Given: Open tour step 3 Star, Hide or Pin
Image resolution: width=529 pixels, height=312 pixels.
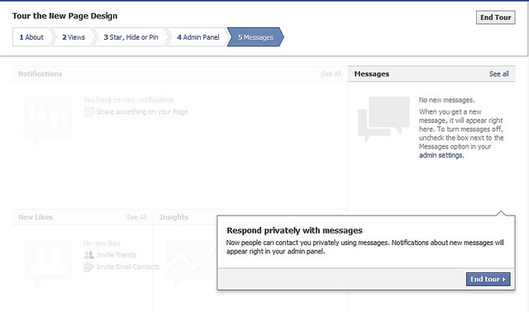Looking at the screenshot, I should click(x=131, y=37).
